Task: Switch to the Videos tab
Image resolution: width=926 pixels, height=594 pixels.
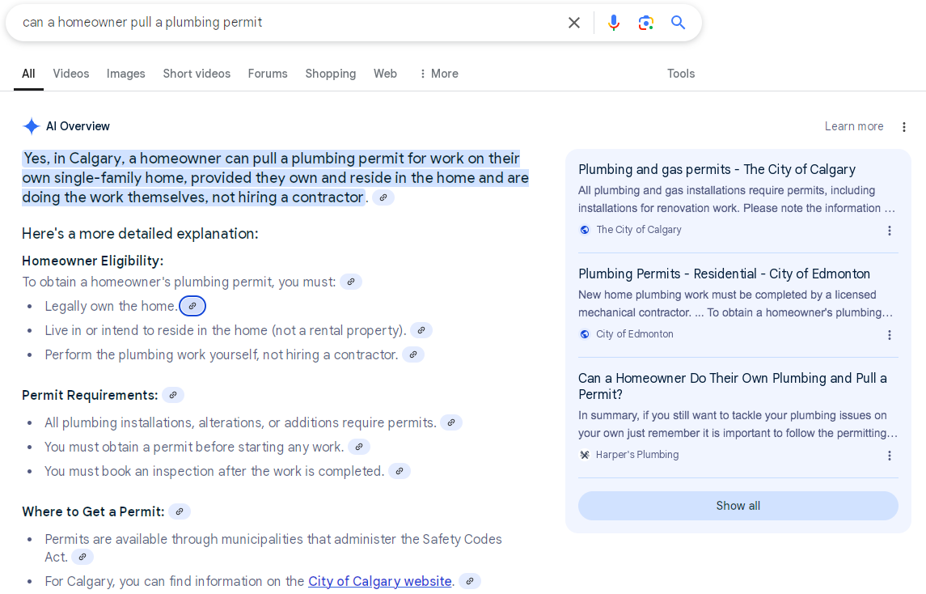Action: click(x=71, y=74)
